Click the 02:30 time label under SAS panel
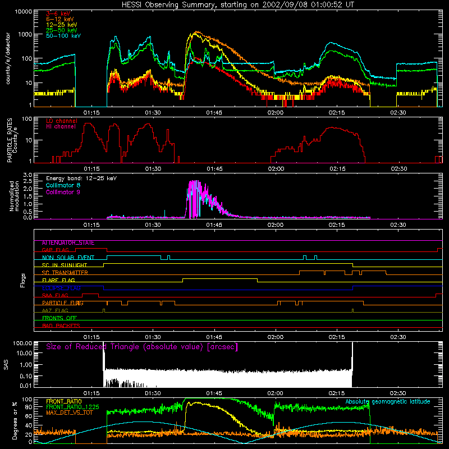Image resolution: width=449 pixels, height=449 pixels. pyautogui.click(x=398, y=393)
